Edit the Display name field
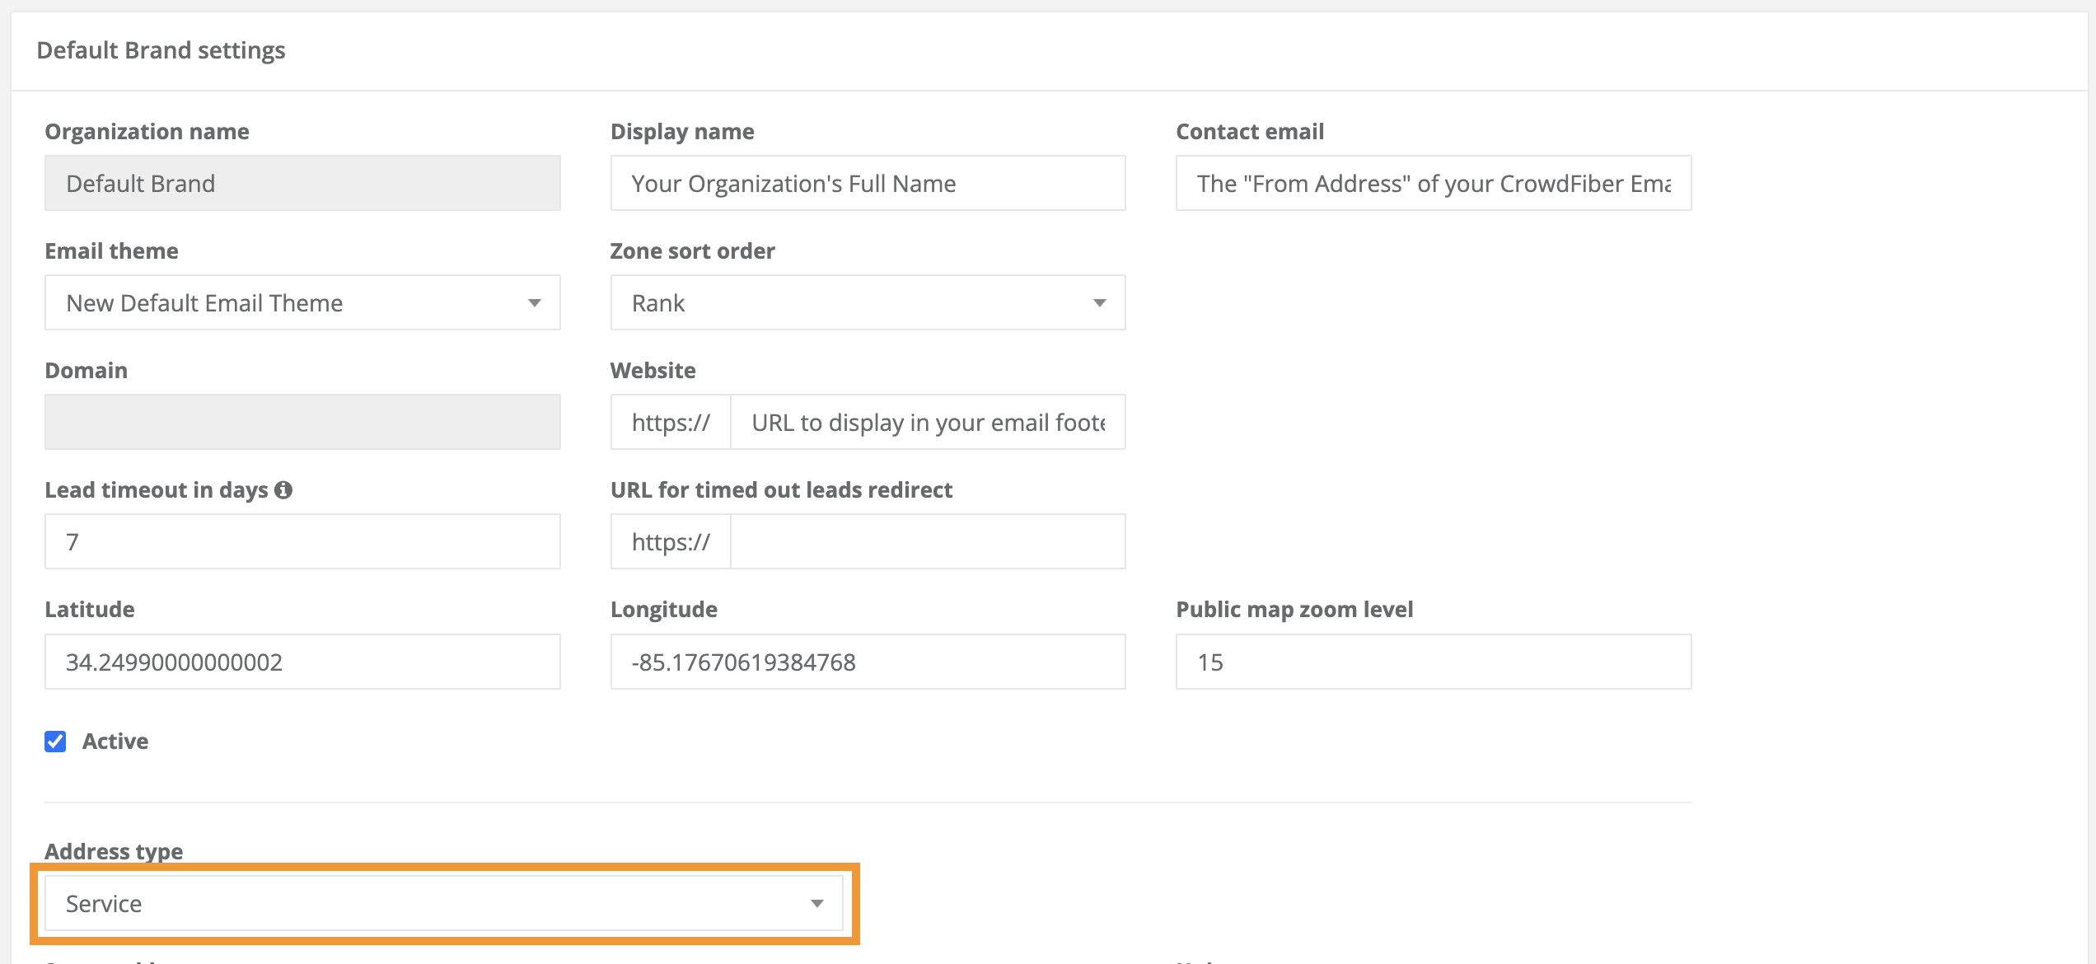 click(867, 183)
